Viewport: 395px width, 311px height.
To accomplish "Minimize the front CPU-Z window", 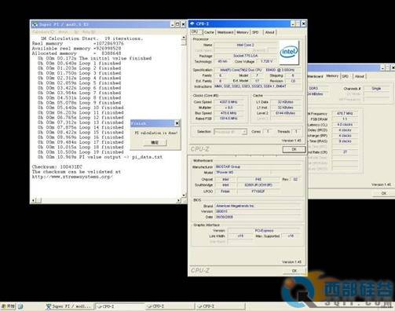I will 293,24.
